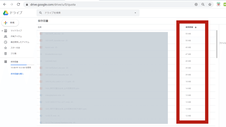
Task: Click the 49 MB size value
Action: [x=188, y=47]
